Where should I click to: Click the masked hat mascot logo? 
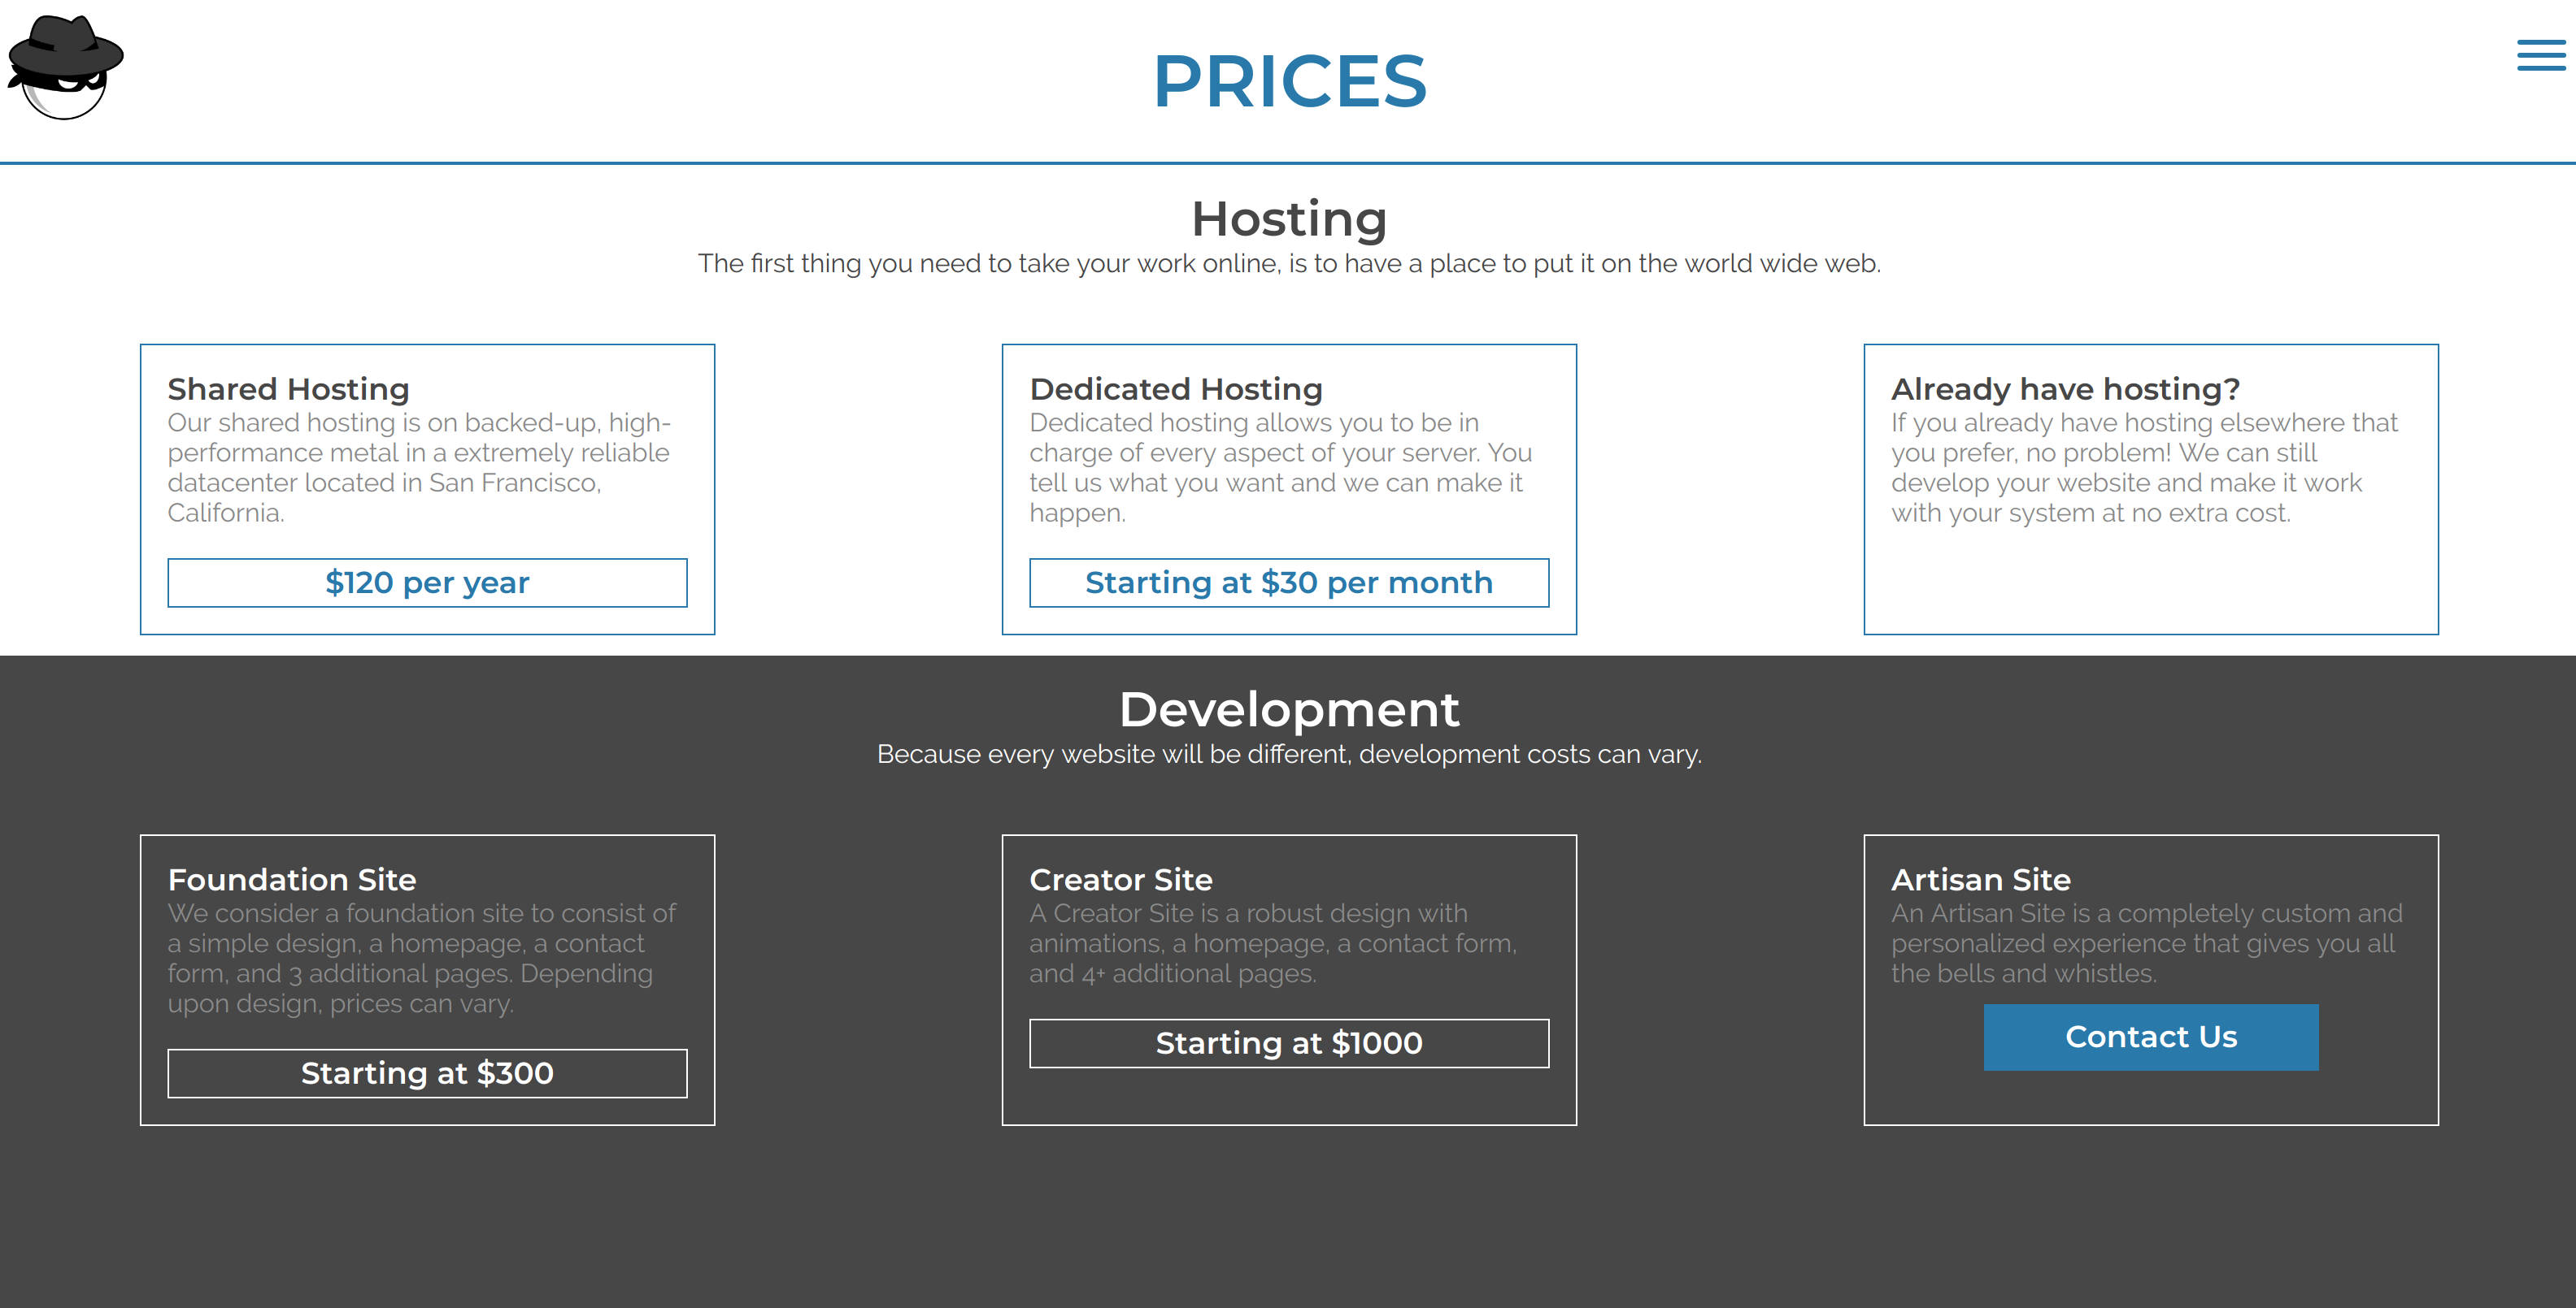click(x=64, y=68)
